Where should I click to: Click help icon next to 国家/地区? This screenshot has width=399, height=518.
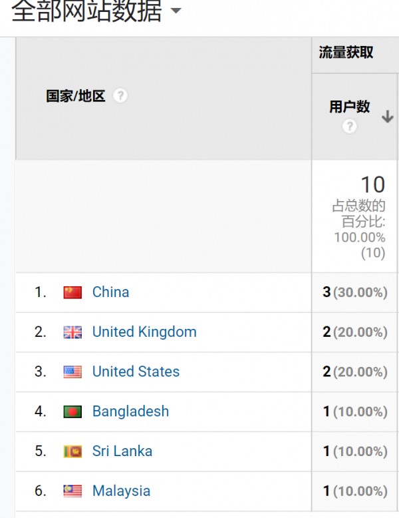120,96
